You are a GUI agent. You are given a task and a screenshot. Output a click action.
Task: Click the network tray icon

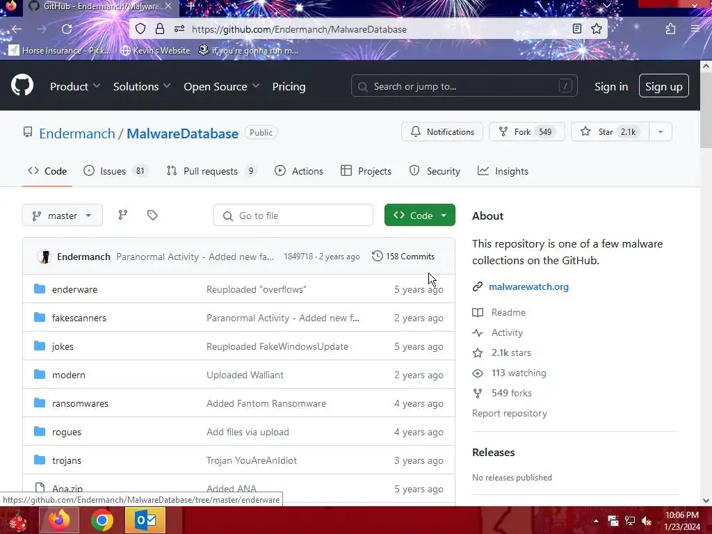tap(630, 521)
